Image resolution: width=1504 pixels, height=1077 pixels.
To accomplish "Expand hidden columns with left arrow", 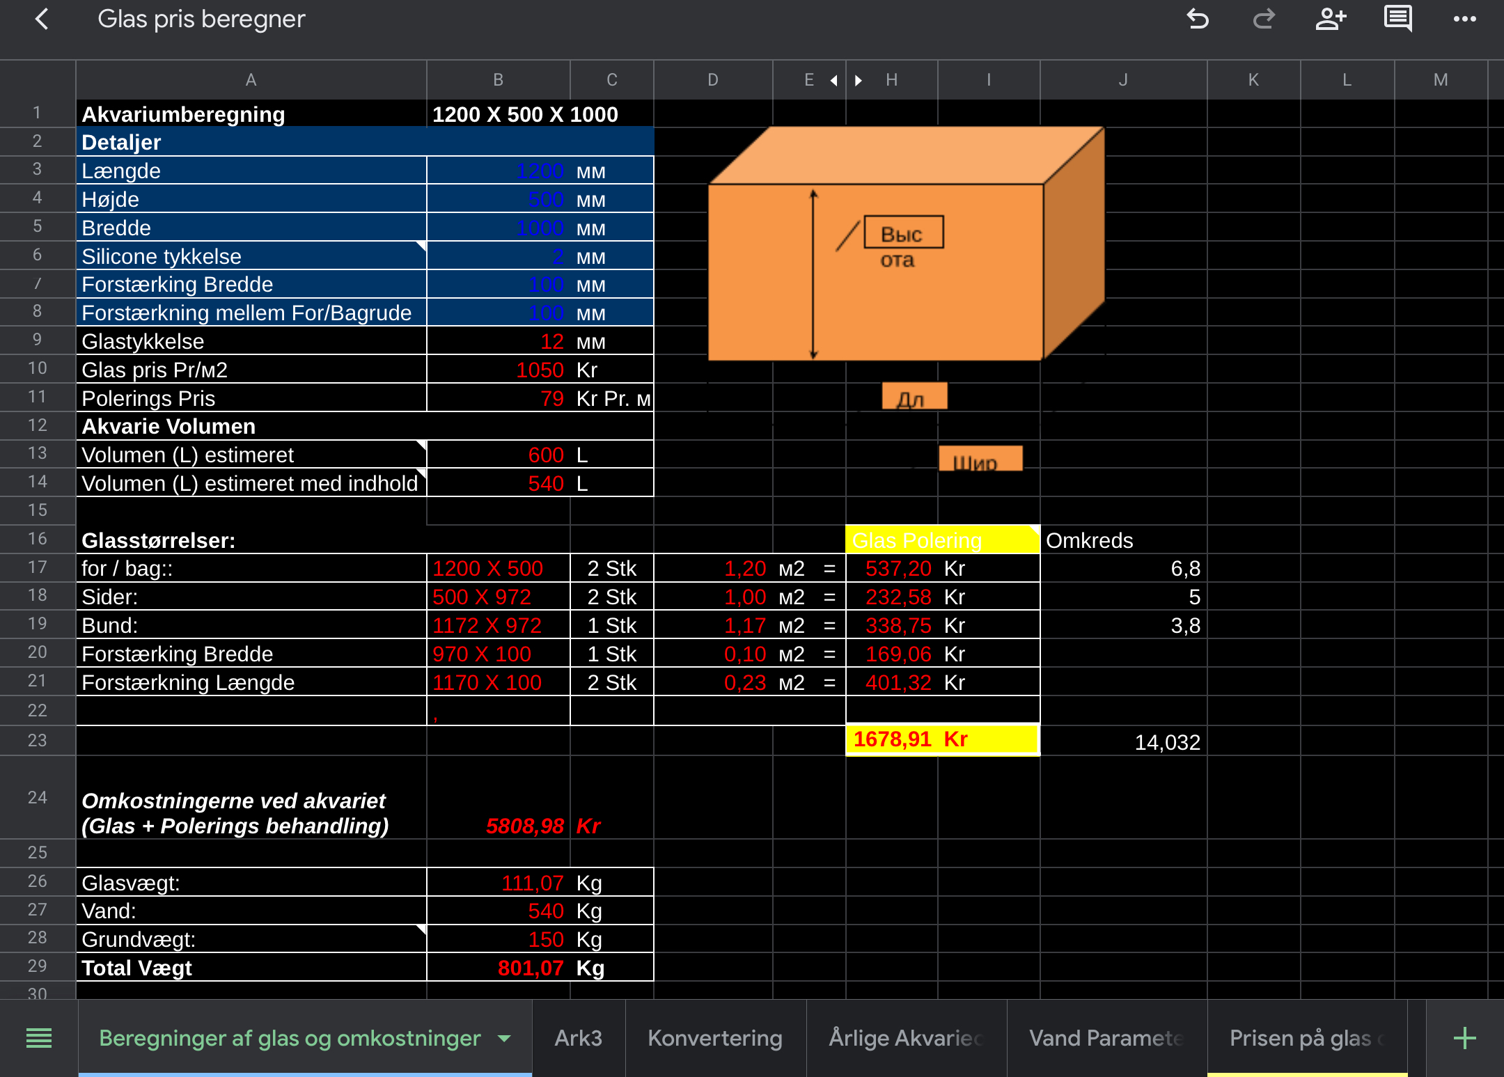I will click(x=833, y=81).
